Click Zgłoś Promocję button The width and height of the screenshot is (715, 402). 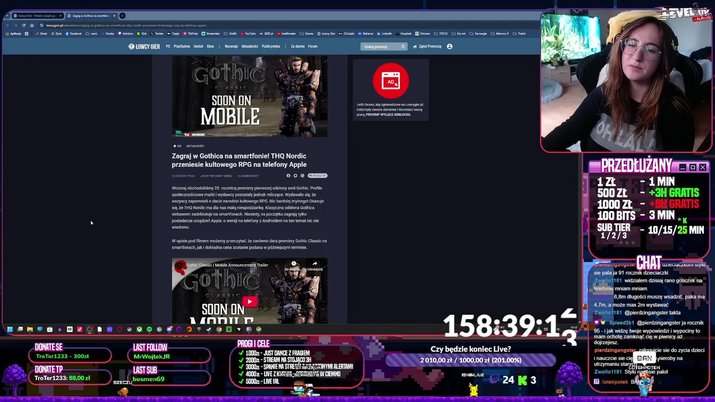coord(427,46)
